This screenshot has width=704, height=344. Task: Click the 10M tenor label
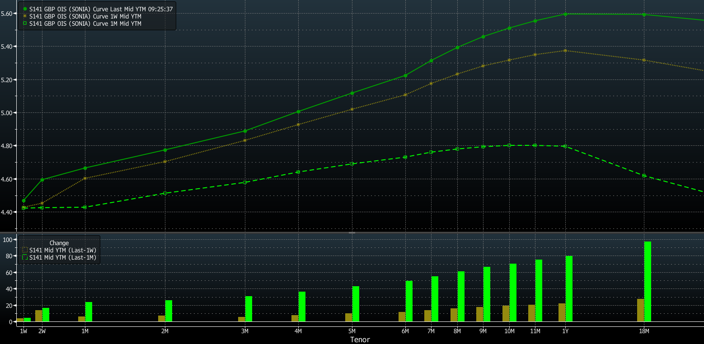point(509,331)
